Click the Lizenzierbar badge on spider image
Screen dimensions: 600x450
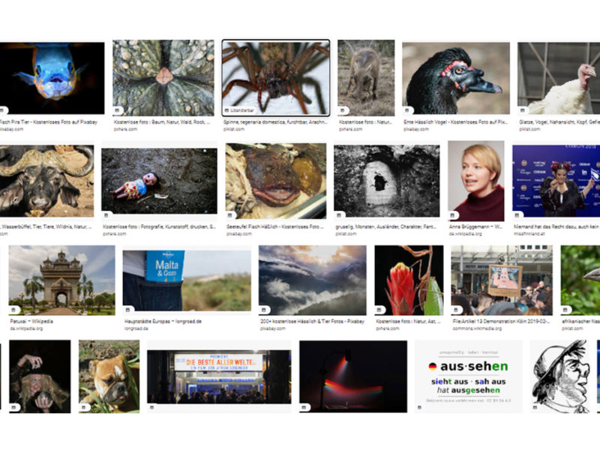[239, 110]
